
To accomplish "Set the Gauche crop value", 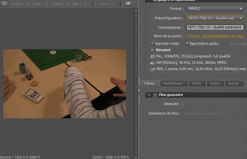I will click(x=28, y=4).
